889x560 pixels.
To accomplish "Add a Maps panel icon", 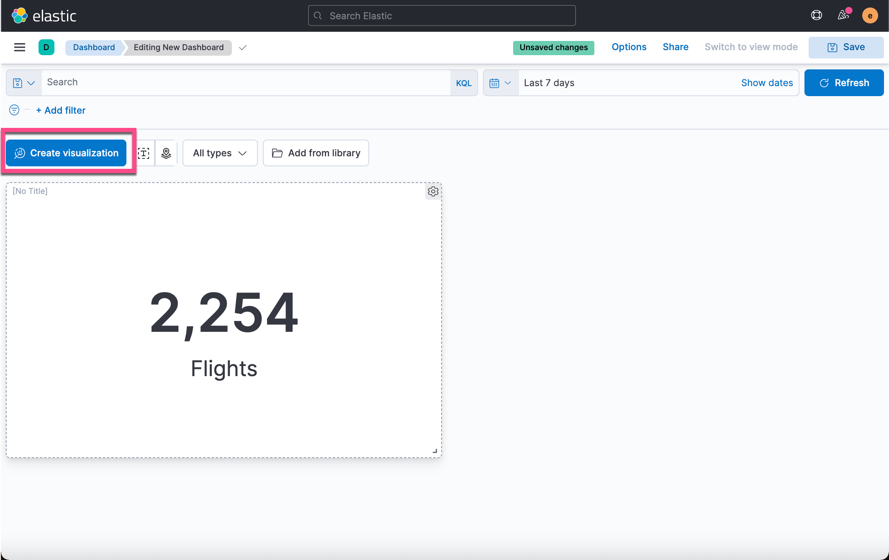I will (166, 153).
